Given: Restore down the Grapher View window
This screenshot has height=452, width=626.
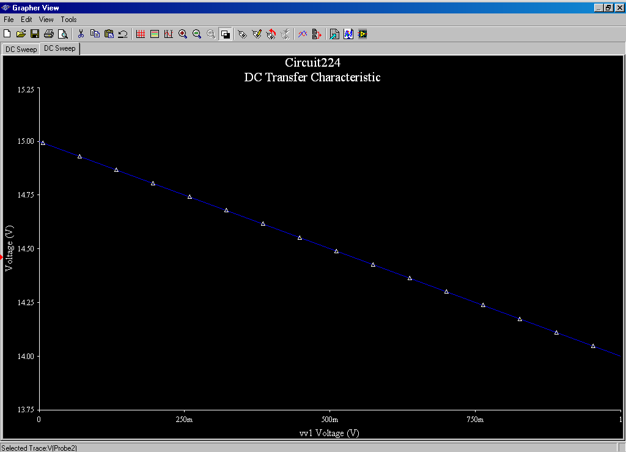Looking at the screenshot, I should pos(608,7).
